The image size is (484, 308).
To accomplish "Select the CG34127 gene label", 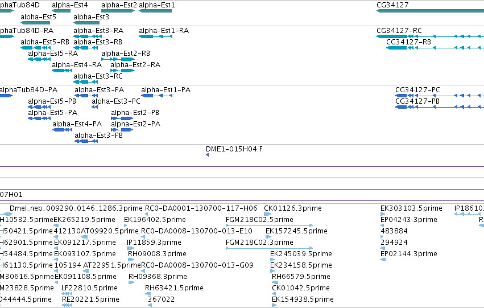I will [x=392, y=5].
